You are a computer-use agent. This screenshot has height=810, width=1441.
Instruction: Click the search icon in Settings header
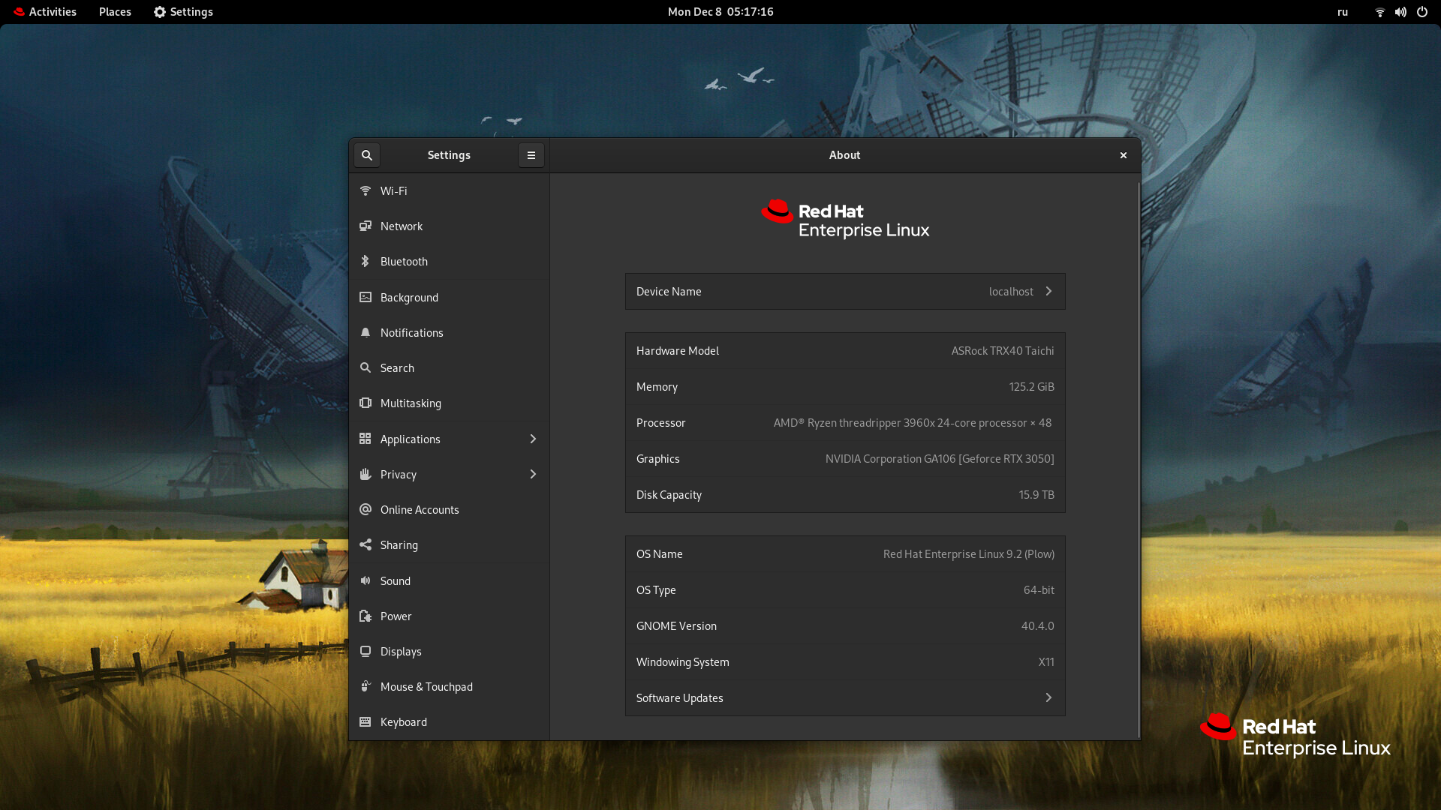pyautogui.click(x=366, y=155)
